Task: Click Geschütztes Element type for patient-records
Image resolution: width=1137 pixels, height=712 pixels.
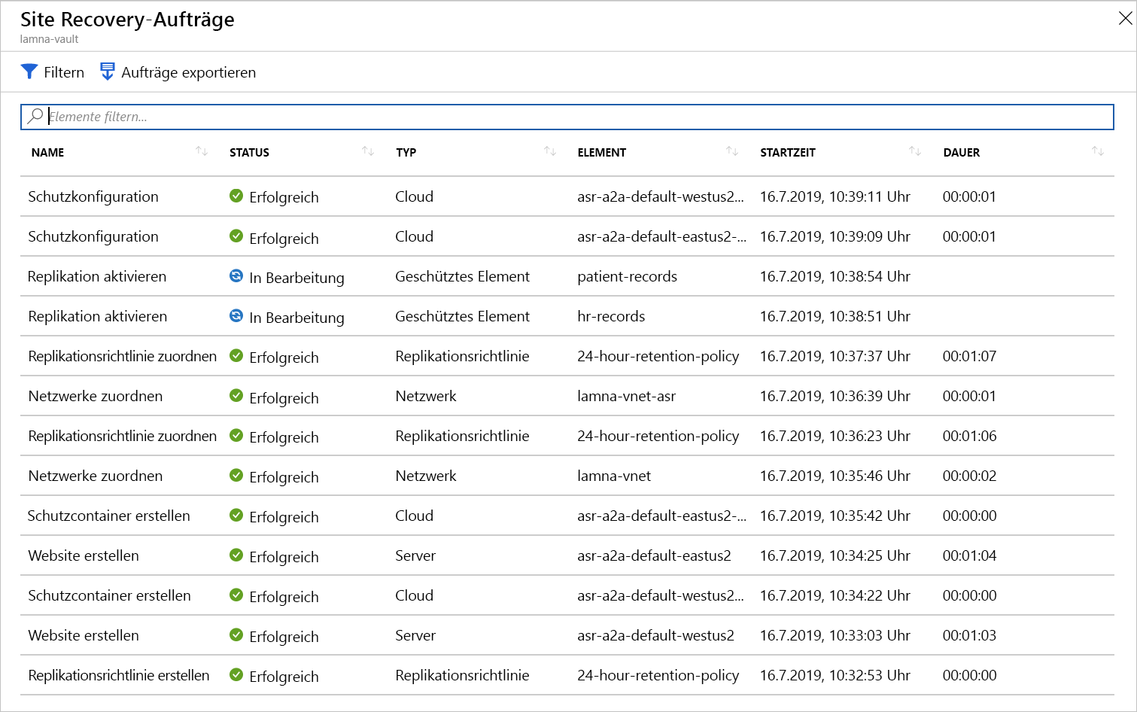Action: click(x=463, y=276)
